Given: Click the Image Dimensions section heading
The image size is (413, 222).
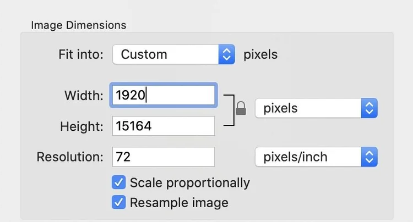Looking at the screenshot, I should click(x=79, y=25).
